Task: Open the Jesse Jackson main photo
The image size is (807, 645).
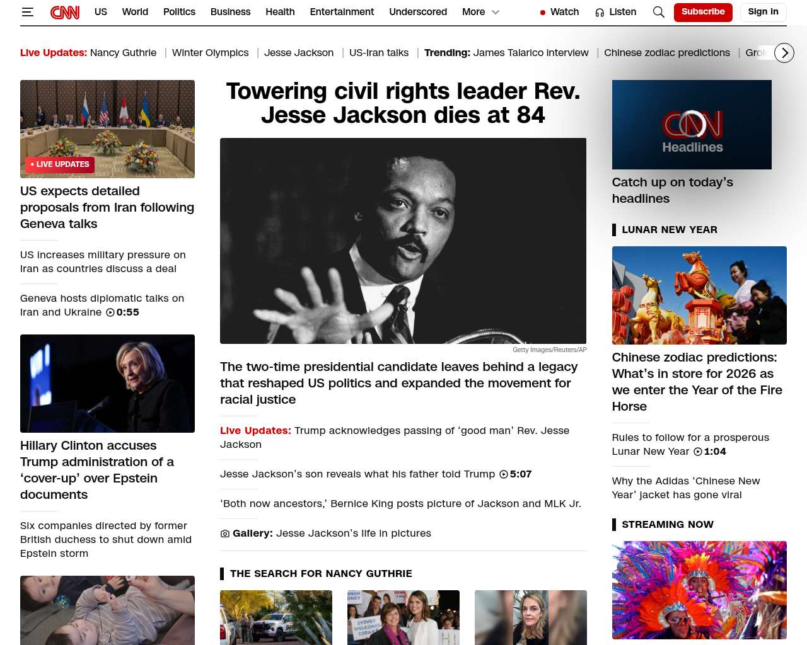Action: point(403,241)
